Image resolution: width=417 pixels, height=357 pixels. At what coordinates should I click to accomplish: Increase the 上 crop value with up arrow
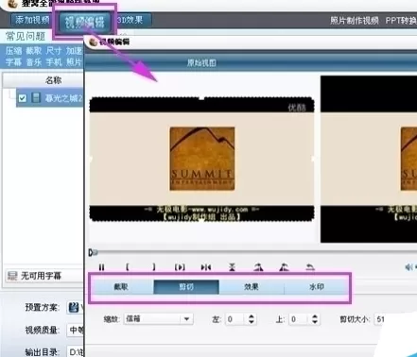tap(315, 316)
